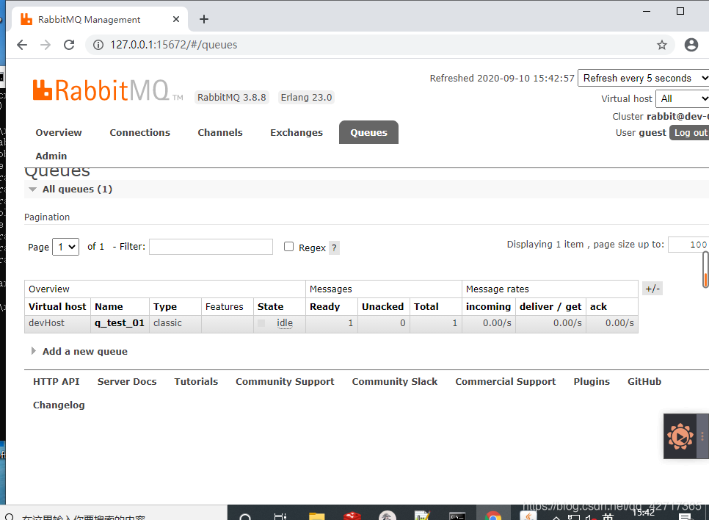The width and height of the screenshot is (709, 520).
Task: Click the site info icon in address bar
Action: (x=98, y=44)
